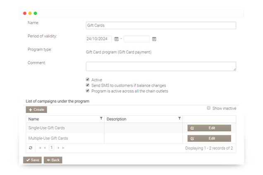Create a new campaign
Viewport: 263px width, 175px height.
[x=36, y=110]
